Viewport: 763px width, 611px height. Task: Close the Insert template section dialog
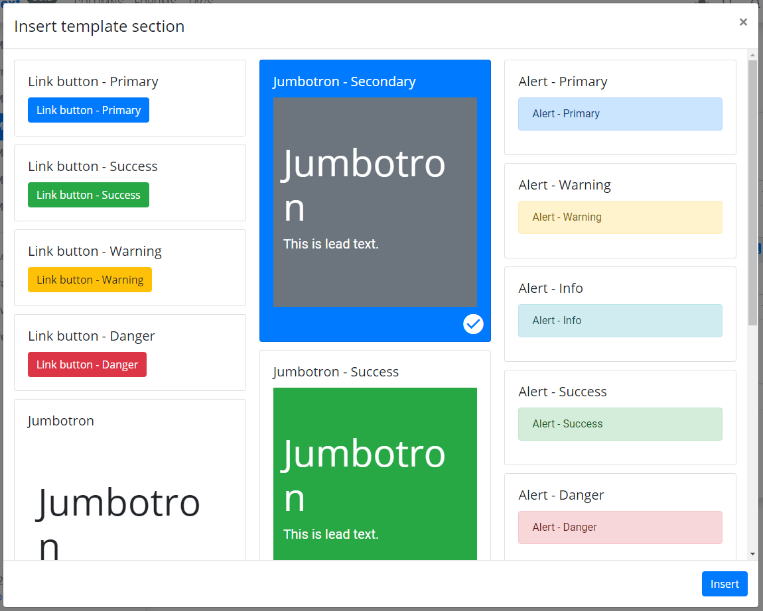click(743, 22)
